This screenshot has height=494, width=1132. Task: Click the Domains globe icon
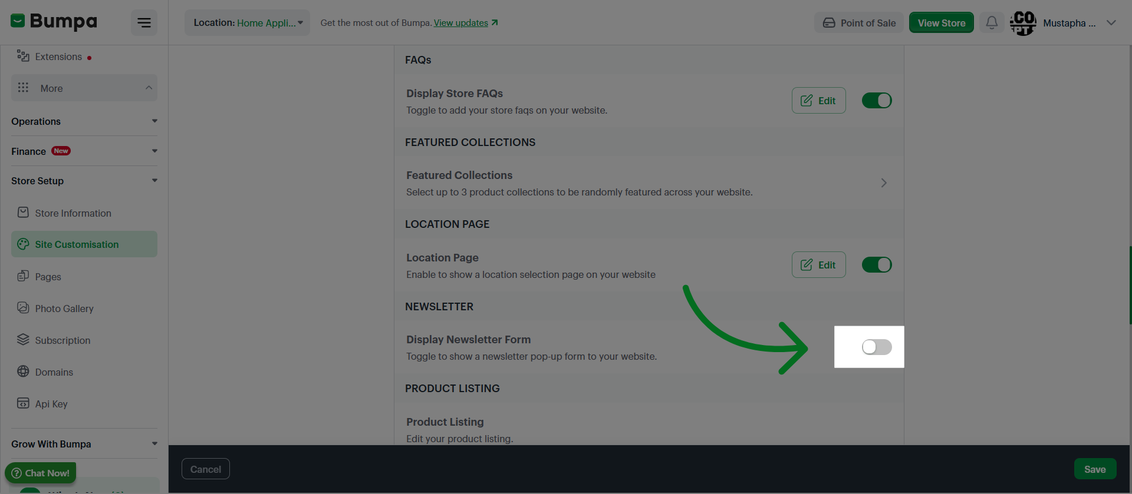pos(23,372)
